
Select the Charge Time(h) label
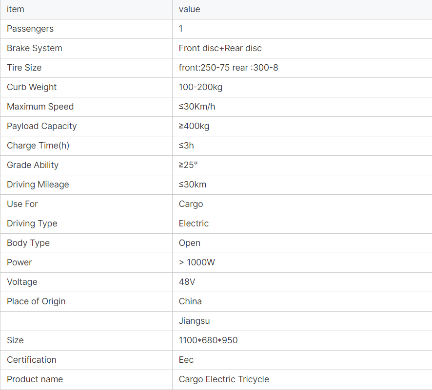click(x=38, y=146)
